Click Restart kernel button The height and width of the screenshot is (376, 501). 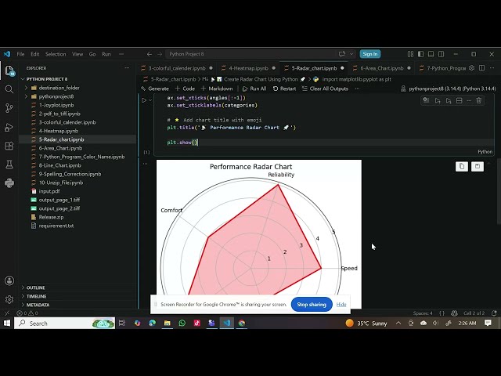pyautogui.click(x=284, y=89)
